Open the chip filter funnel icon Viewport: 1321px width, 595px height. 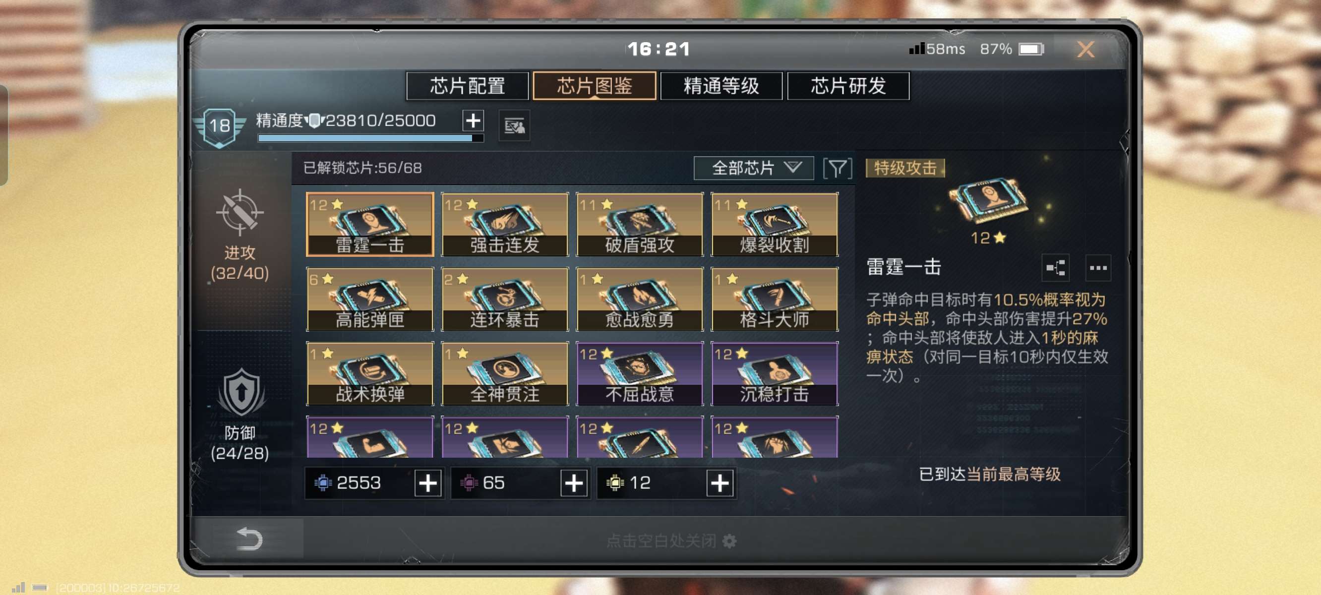pyautogui.click(x=838, y=168)
